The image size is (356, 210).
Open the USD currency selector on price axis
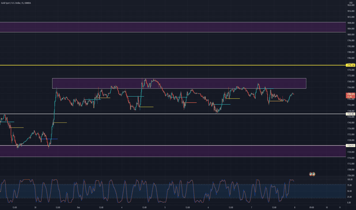(351, 3)
